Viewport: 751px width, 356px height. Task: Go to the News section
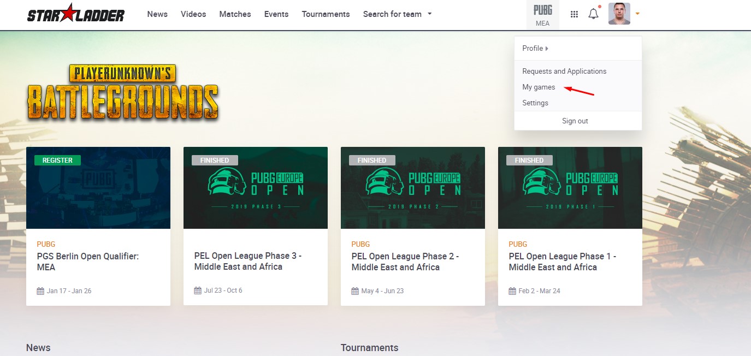click(x=157, y=14)
